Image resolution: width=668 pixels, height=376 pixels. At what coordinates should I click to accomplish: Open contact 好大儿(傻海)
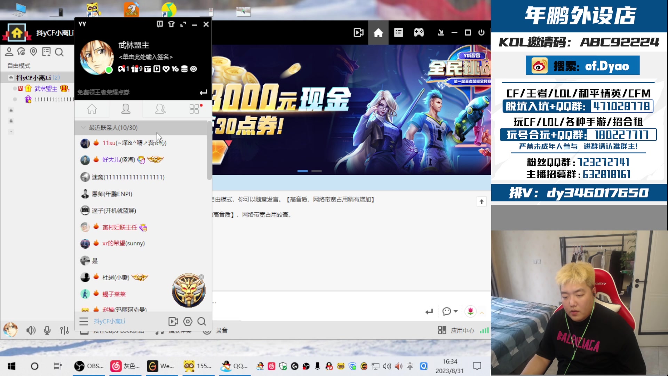pos(141,160)
